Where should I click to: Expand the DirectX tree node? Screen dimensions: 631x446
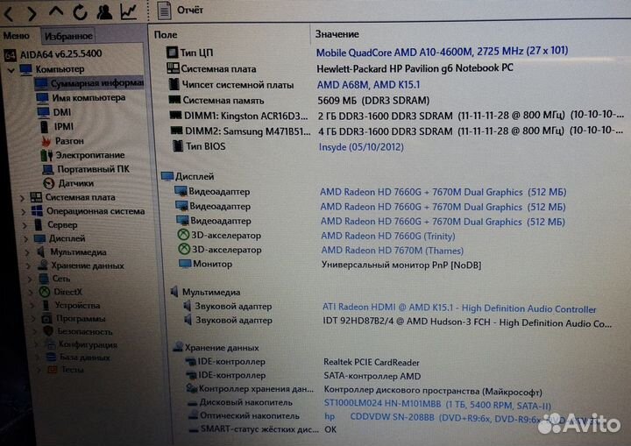(31, 293)
